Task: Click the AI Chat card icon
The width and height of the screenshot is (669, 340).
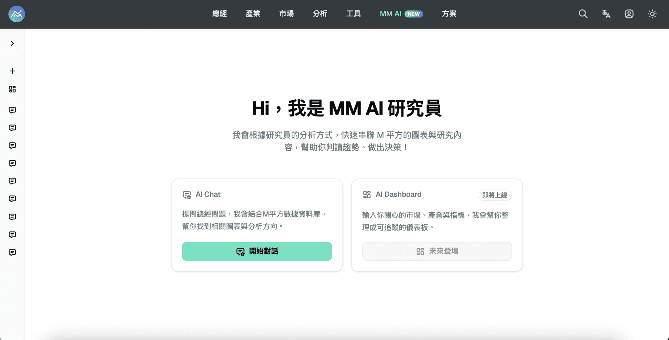Action: click(187, 195)
